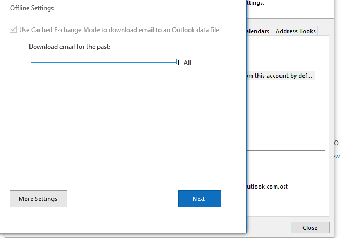Screen dimensions: 341x238
Task: Click empty space right of Address Books tab
Action: [x=328, y=31]
